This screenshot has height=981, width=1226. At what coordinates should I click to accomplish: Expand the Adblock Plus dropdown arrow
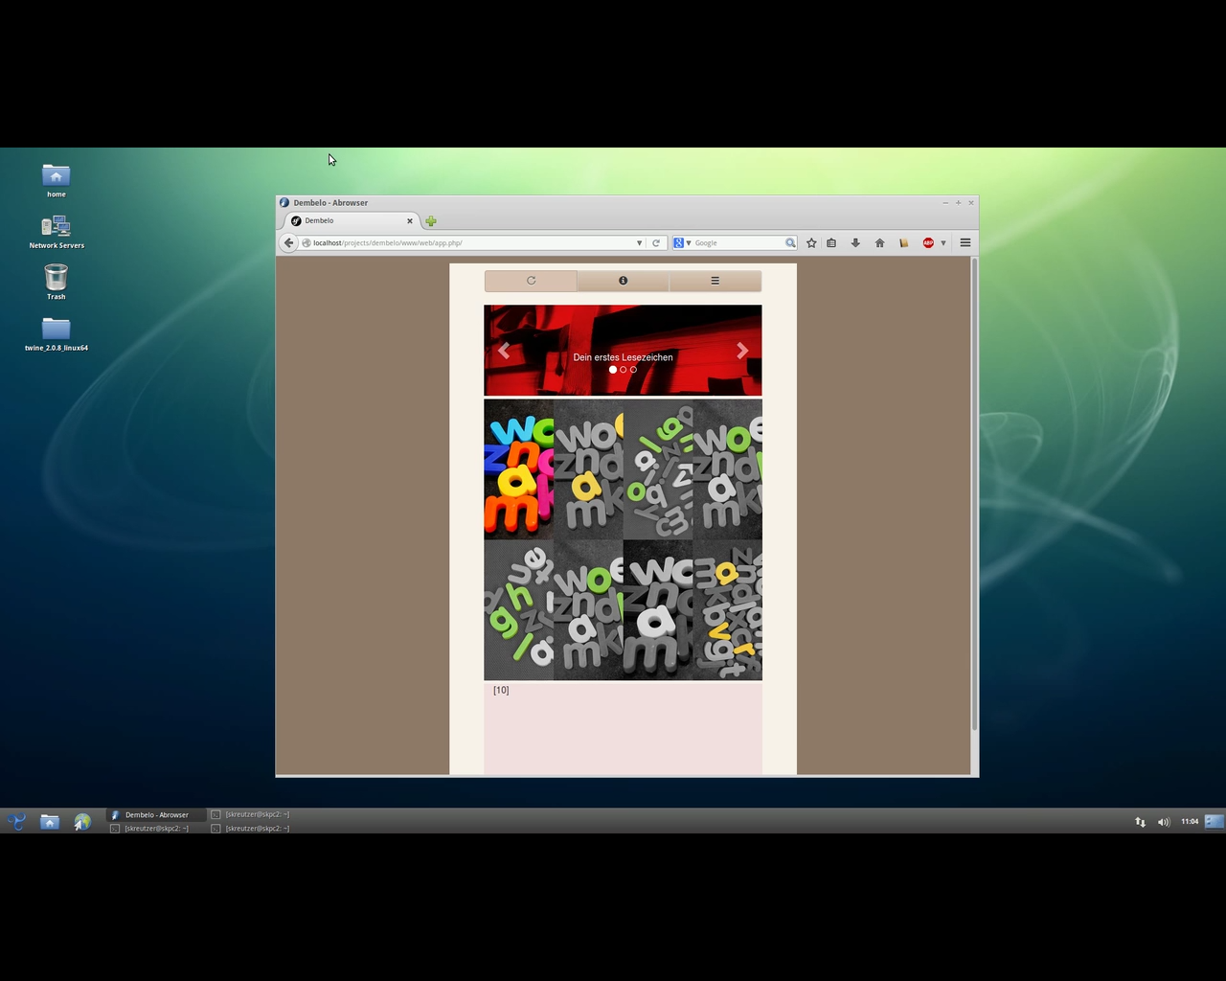click(x=943, y=243)
